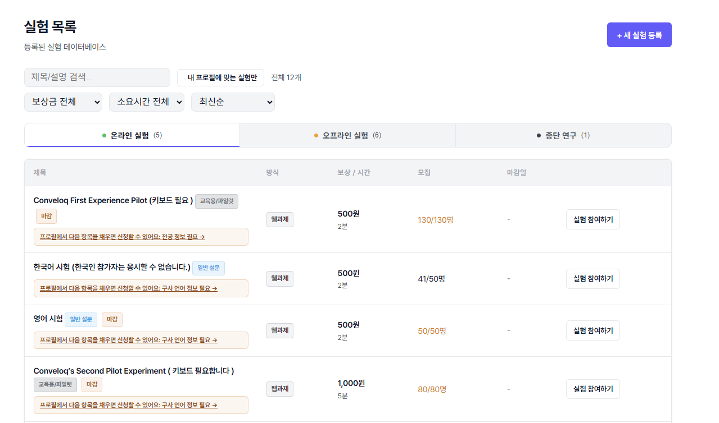719x423 pixels.
Task: Click 웹과제 badge in First Experience Pilot row
Action: click(x=279, y=220)
